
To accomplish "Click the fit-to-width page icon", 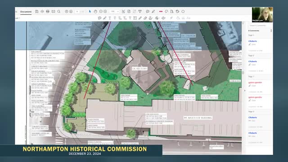I will click(x=123, y=11).
